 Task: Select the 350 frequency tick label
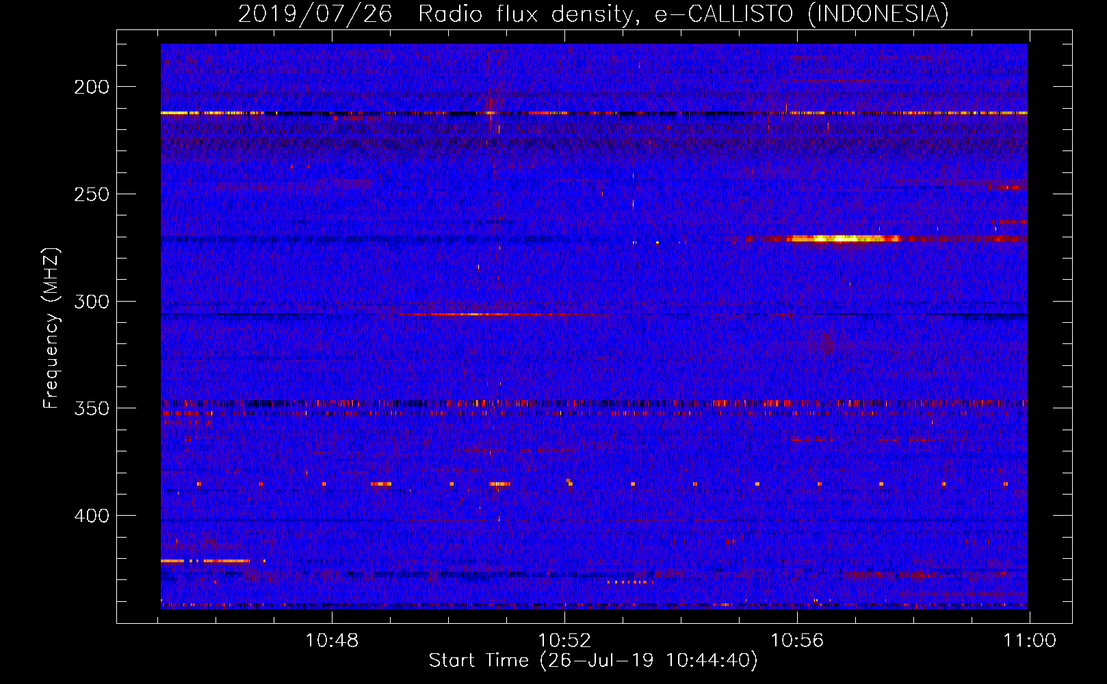tap(92, 408)
